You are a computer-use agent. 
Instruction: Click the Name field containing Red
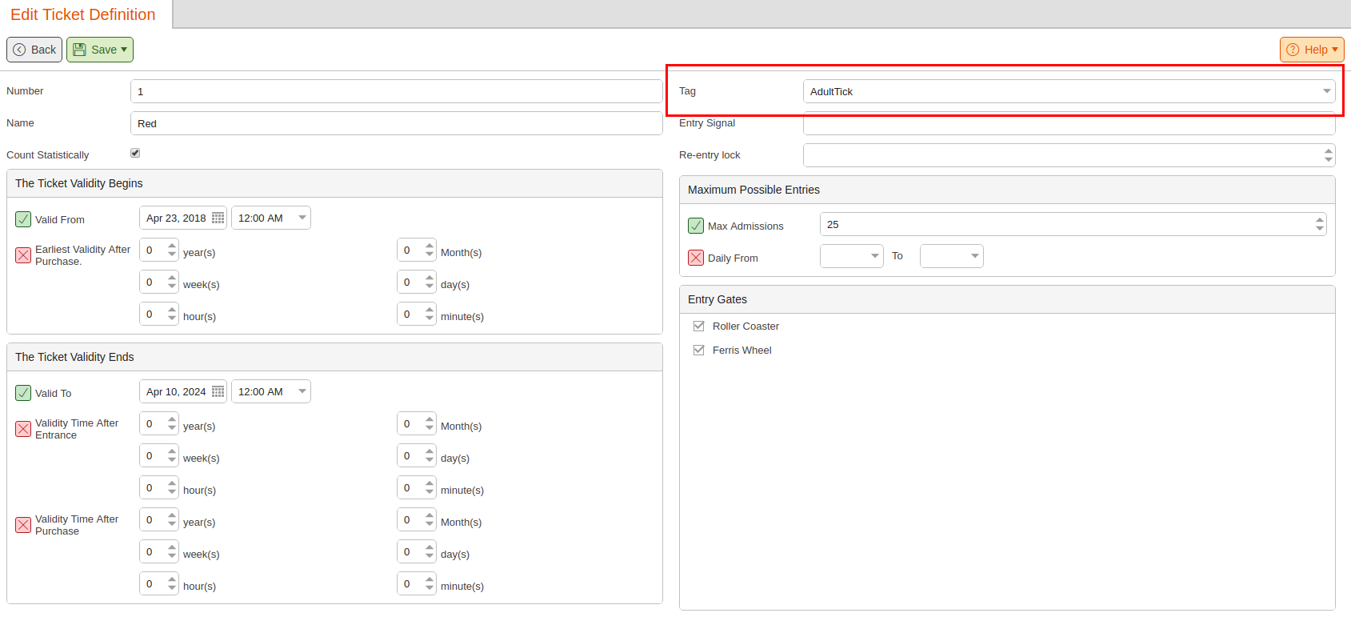tap(396, 123)
